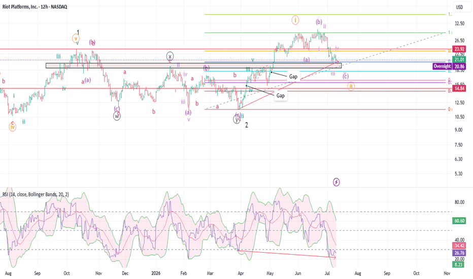Click the black "2" wave label
Image resolution: width=473 pixels, height=279 pixels.
point(247,125)
